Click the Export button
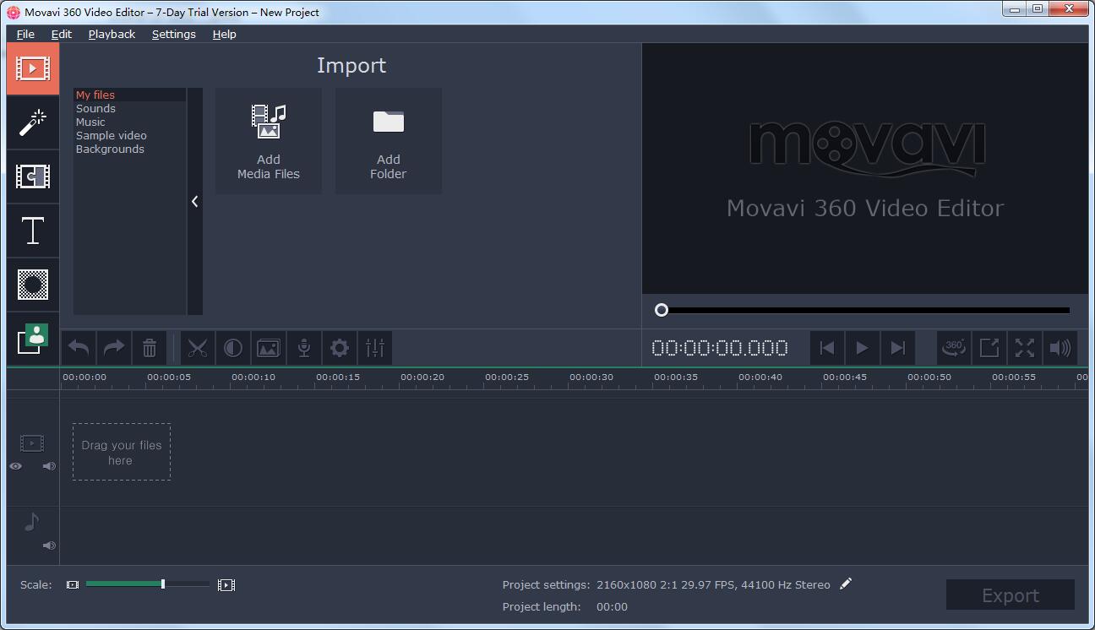This screenshot has height=630, width=1095. coord(1011,595)
